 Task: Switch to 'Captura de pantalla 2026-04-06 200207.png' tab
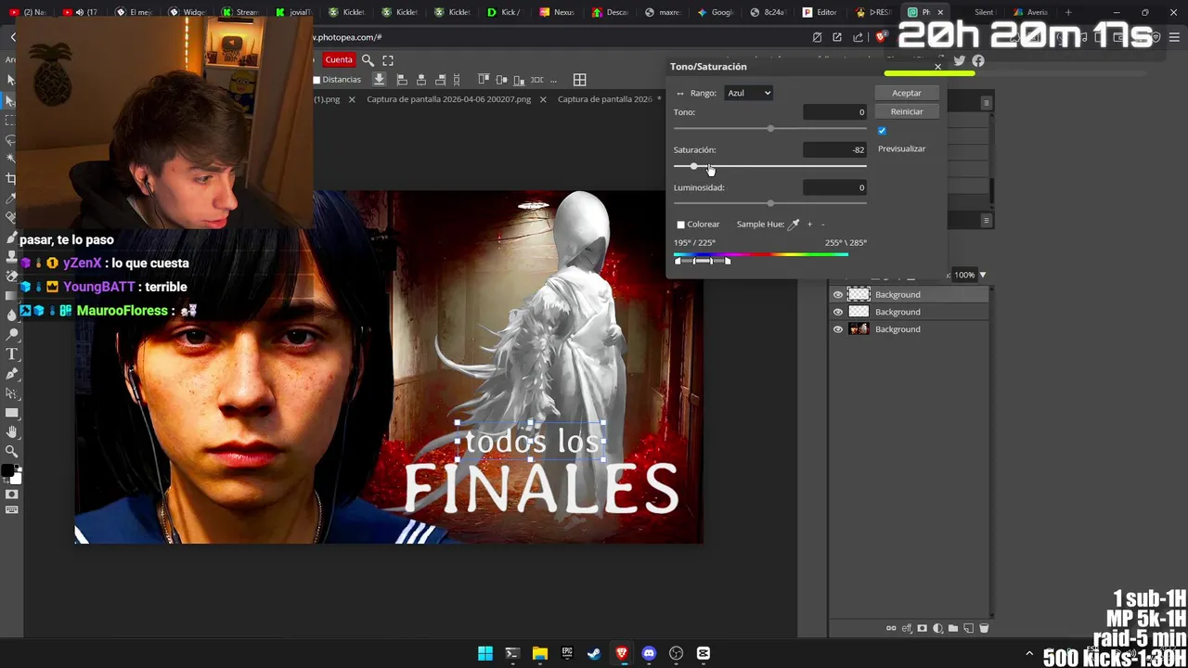click(448, 99)
